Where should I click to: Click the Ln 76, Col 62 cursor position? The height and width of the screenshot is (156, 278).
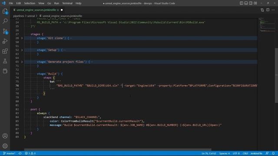pos(208,153)
